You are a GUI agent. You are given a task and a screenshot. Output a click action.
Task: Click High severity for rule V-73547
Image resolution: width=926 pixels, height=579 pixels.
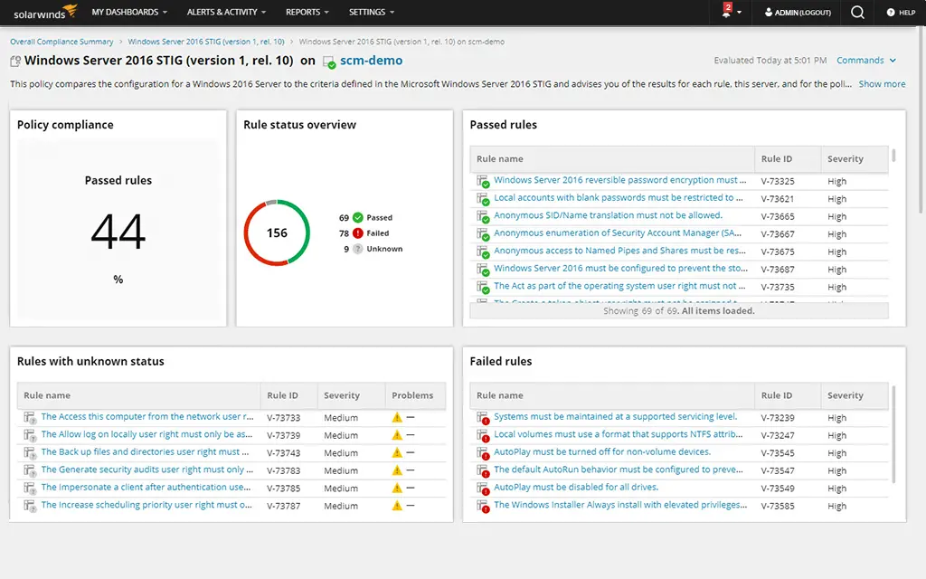(836, 470)
